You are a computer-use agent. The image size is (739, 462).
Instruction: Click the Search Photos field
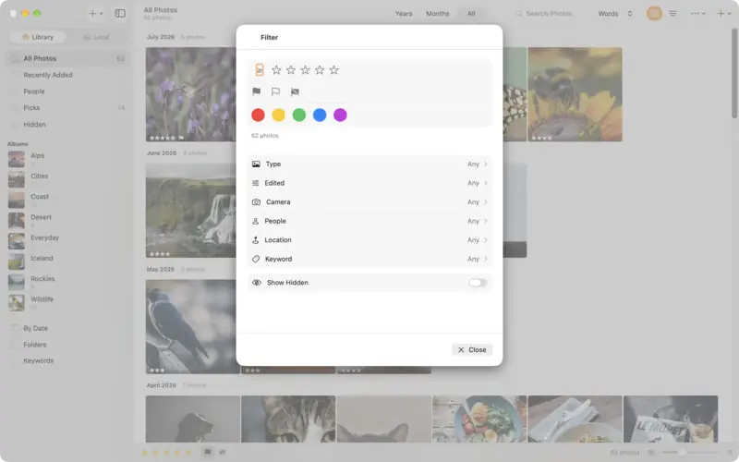pyautogui.click(x=544, y=14)
